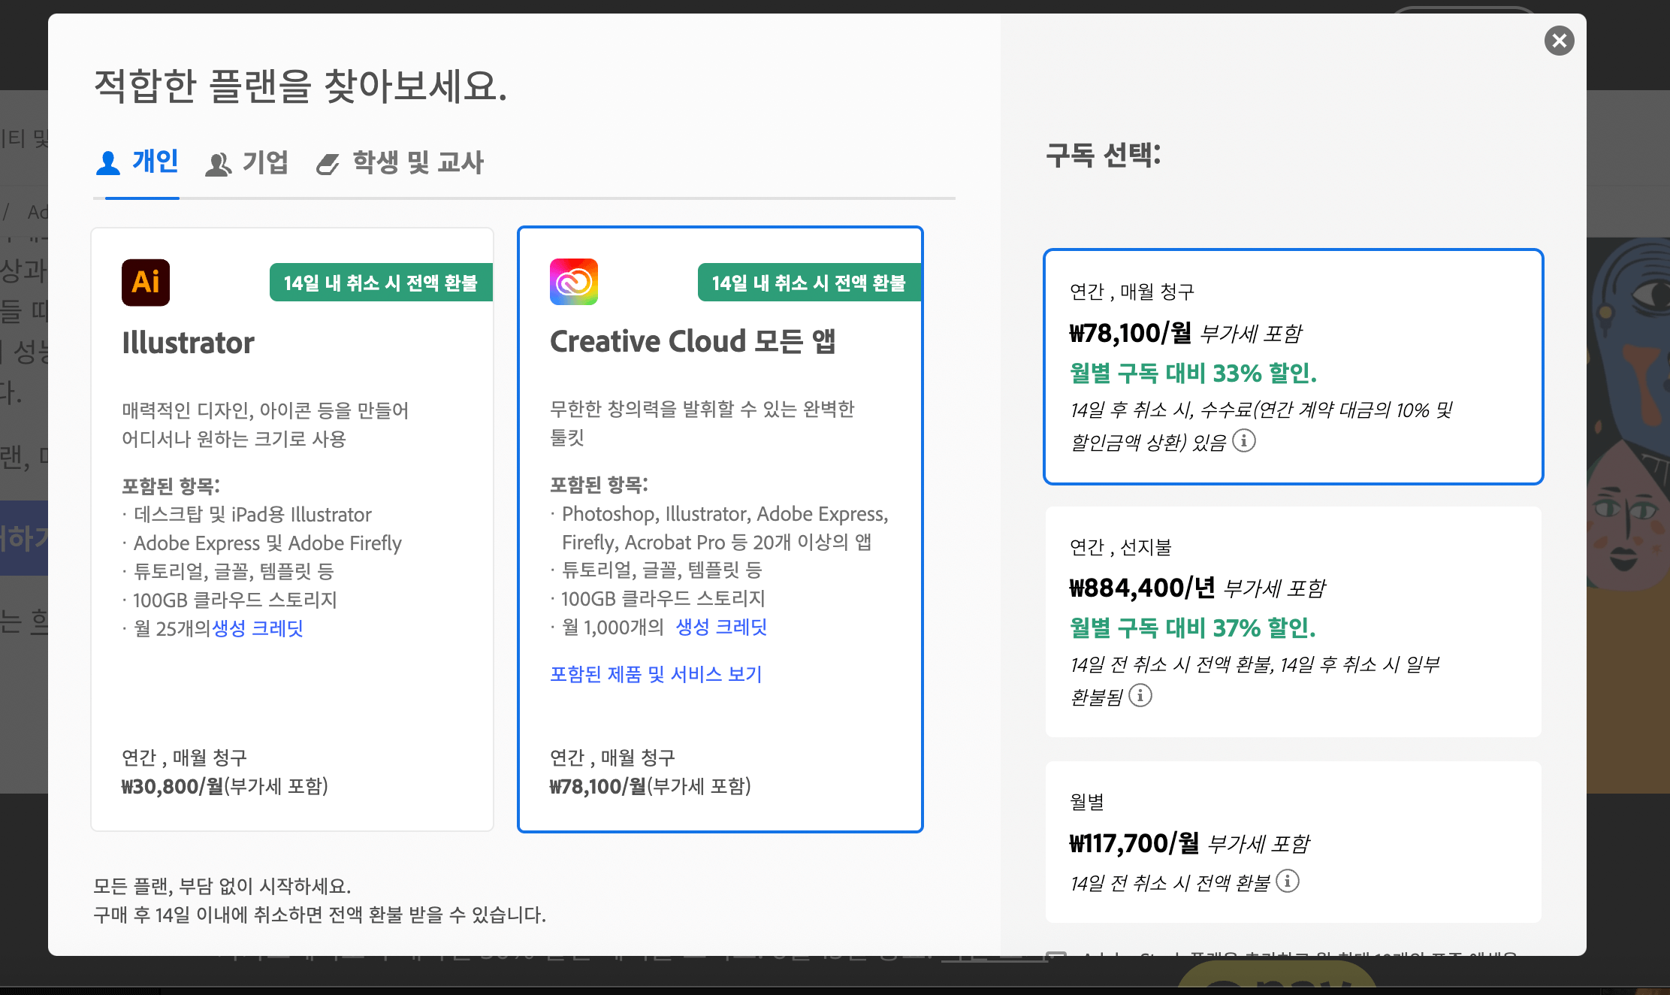
Task: Open 생성 크레딧 link in Illustrator card
Action: 258,628
